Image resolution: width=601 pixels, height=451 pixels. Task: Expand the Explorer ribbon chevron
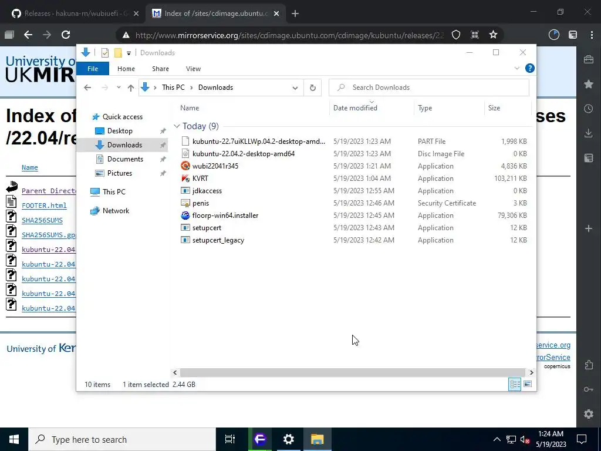pyautogui.click(x=516, y=68)
